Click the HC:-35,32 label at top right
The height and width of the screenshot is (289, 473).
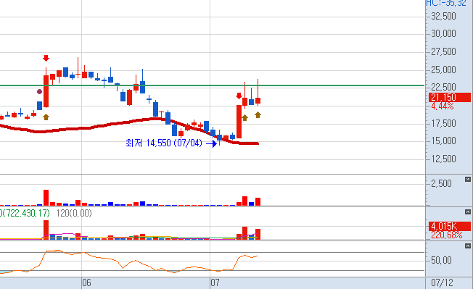click(x=446, y=3)
